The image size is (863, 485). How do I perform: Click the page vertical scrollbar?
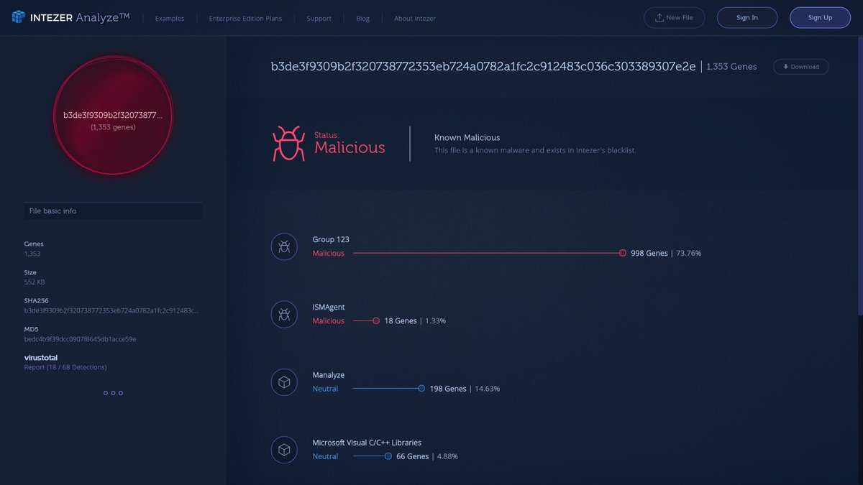coord(860,176)
